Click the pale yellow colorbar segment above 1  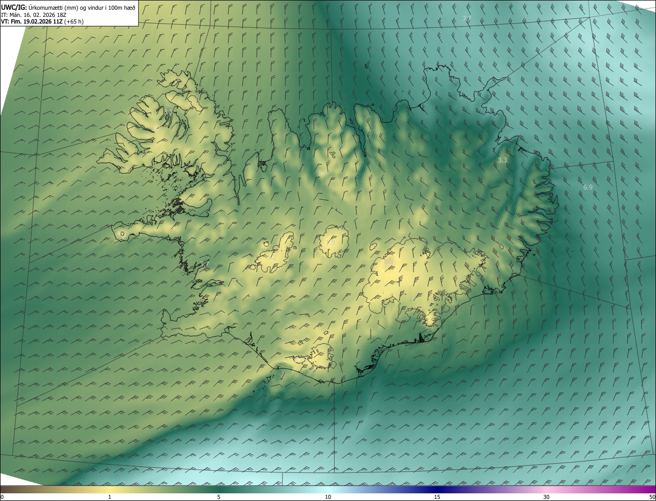click(x=110, y=489)
